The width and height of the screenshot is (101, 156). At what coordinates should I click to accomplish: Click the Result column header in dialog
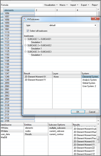pyautogui.click(x=38, y=74)
